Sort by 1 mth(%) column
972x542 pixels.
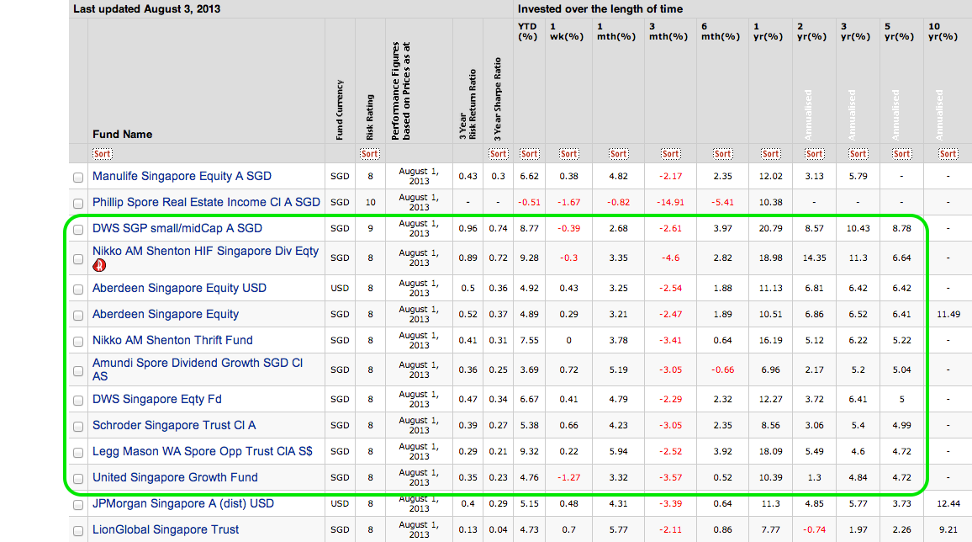click(x=618, y=154)
